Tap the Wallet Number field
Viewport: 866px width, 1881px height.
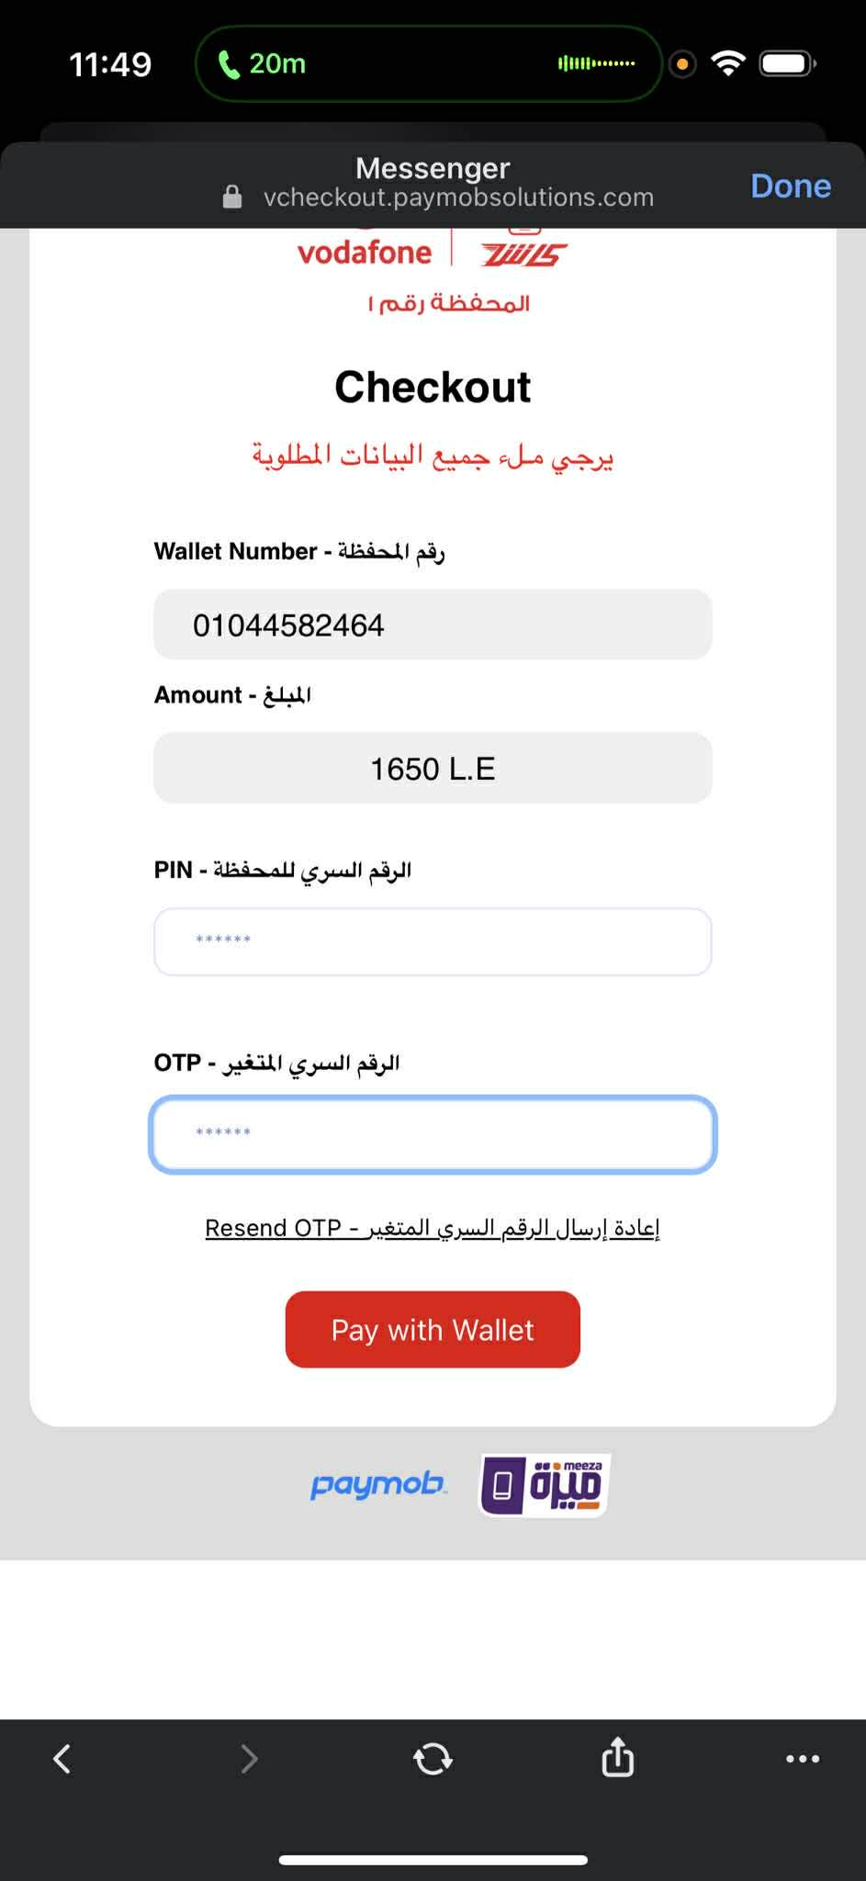click(433, 625)
